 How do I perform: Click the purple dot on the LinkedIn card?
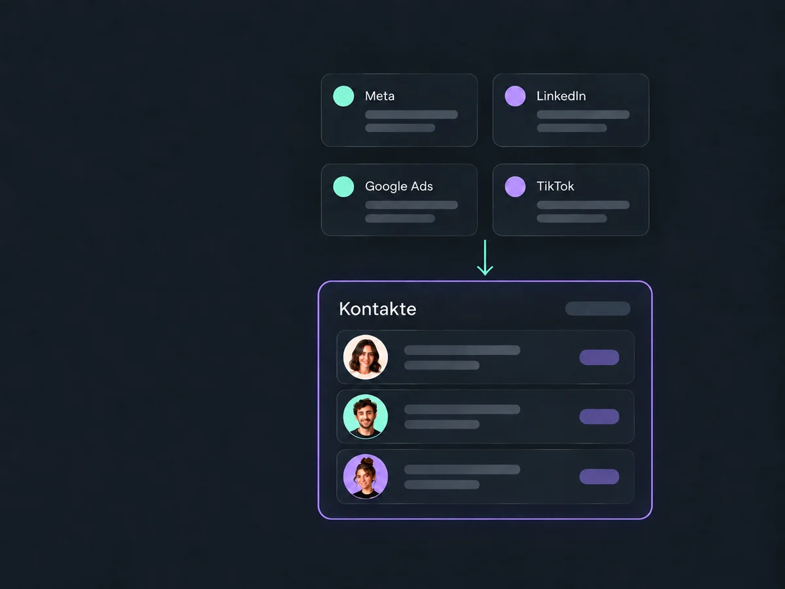515,96
